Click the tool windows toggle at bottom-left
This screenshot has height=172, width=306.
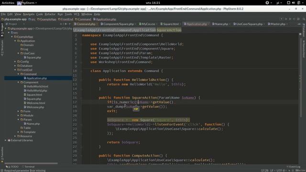click(x=2, y=171)
